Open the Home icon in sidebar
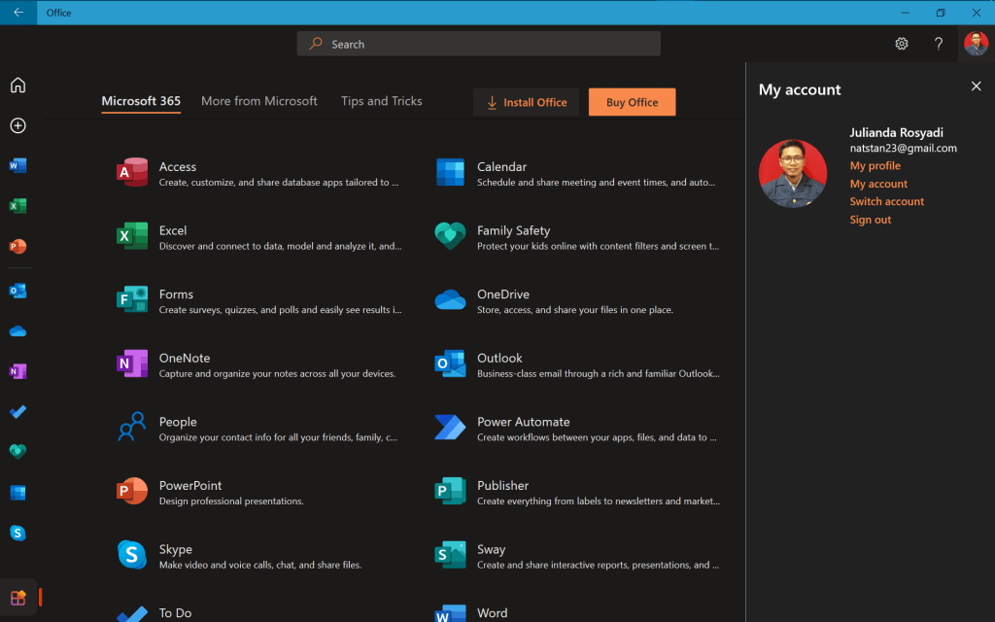Viewport: 995px width, 622px height. [17, 86]
